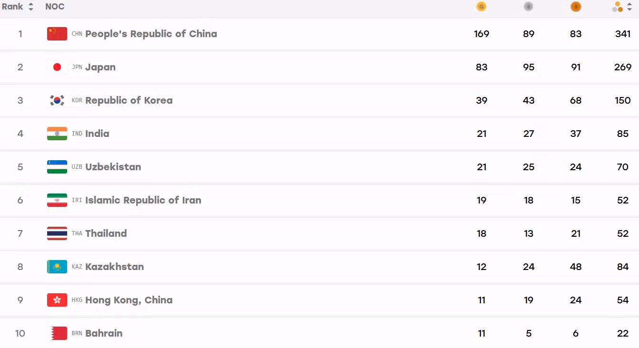Click the Japan flag icon
639x348 pixels.
pos(57,67)
